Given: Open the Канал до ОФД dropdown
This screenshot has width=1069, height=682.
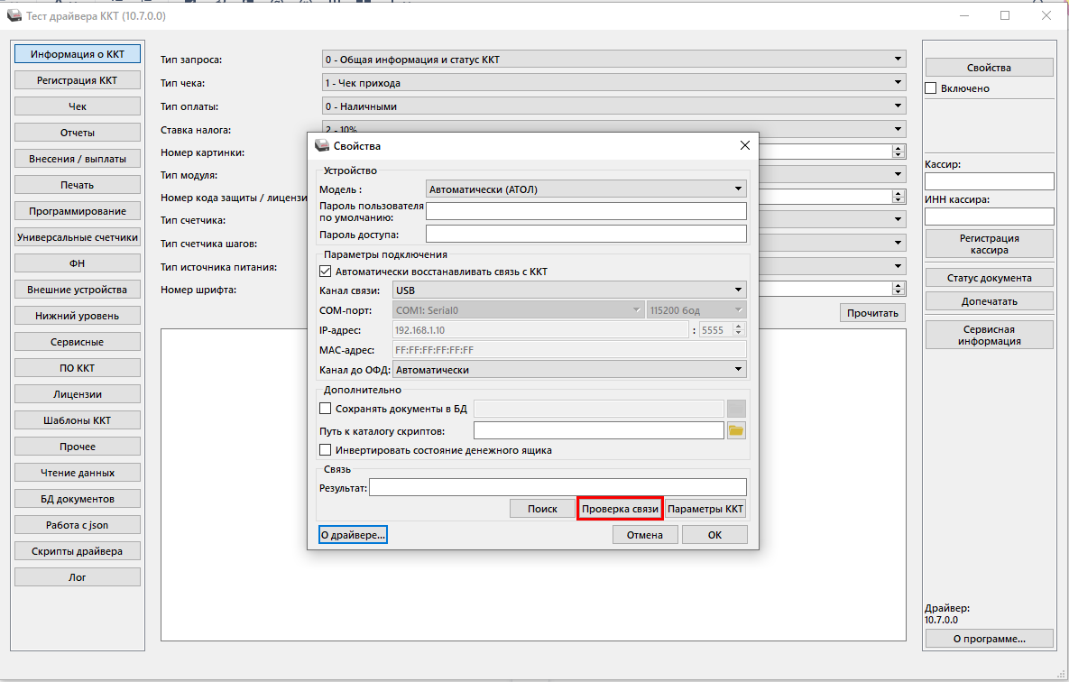Looking at the screenshot, I should (569, 369).
